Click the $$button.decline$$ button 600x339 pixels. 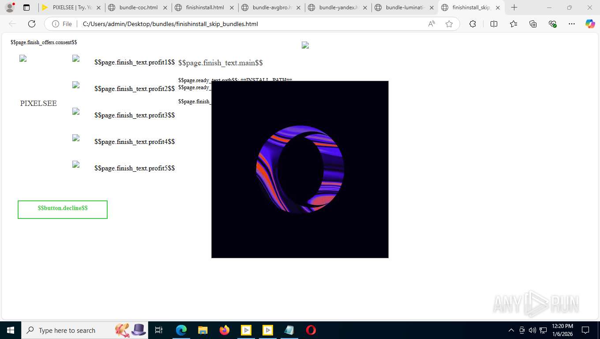[63, 210]
